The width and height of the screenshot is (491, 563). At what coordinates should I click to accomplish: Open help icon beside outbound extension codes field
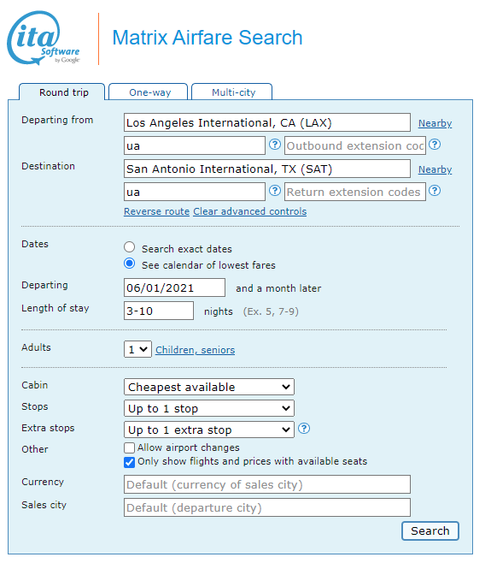(x=435, y=145)
